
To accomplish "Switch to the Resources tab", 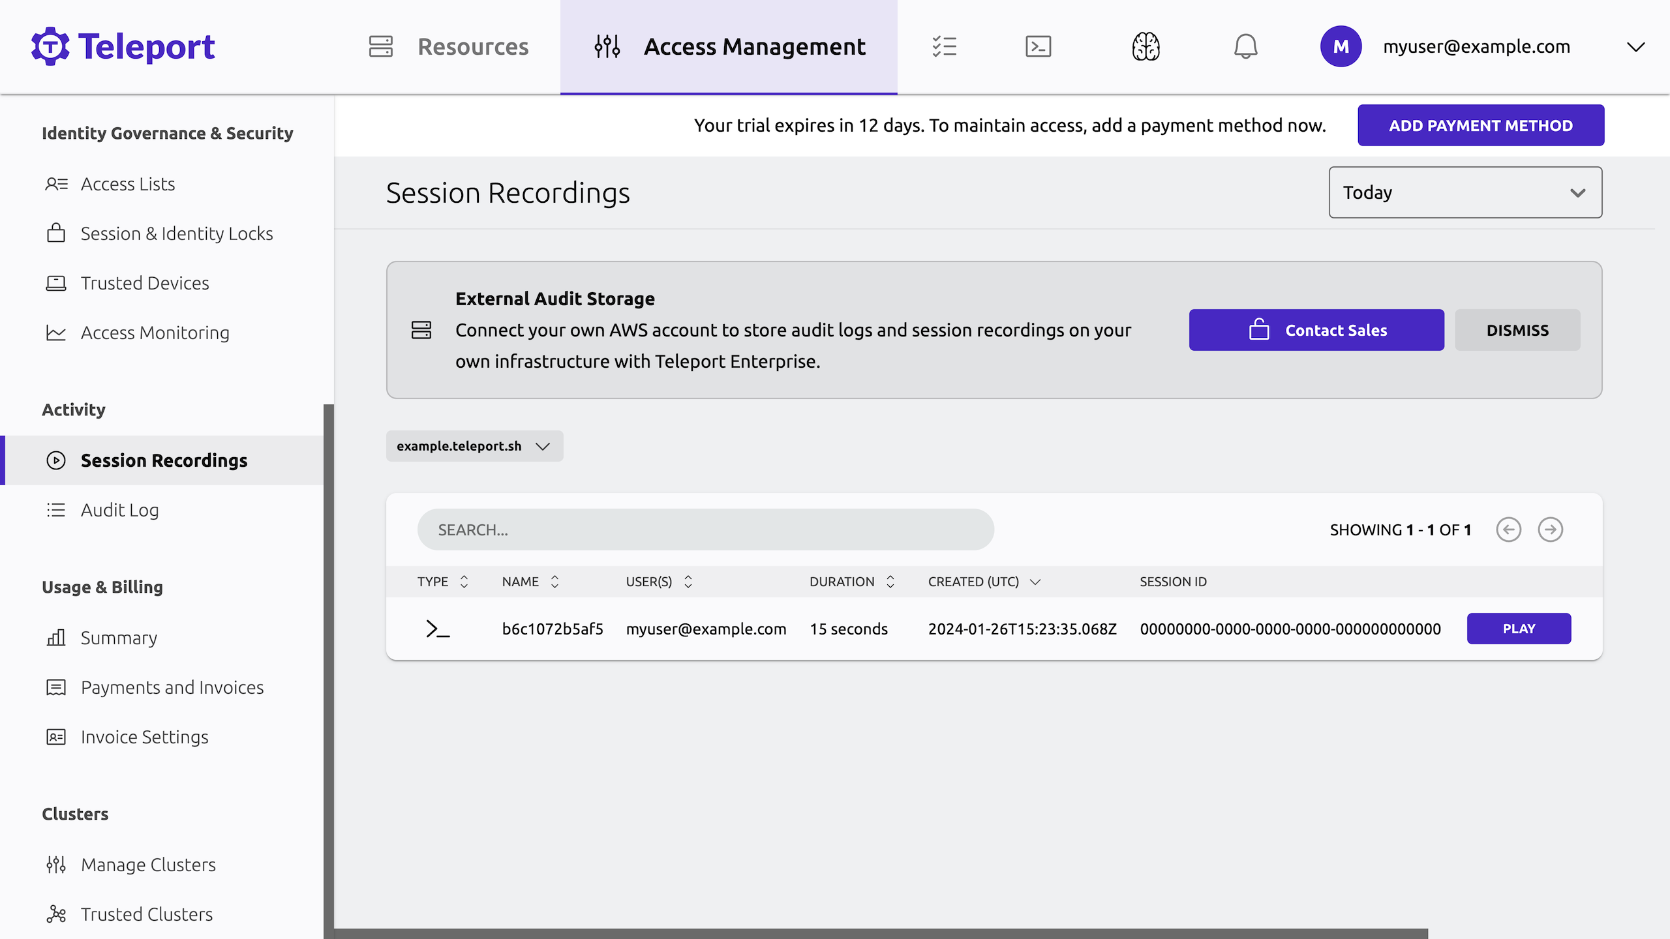I will pyautogui.click(x=449, y=47).
